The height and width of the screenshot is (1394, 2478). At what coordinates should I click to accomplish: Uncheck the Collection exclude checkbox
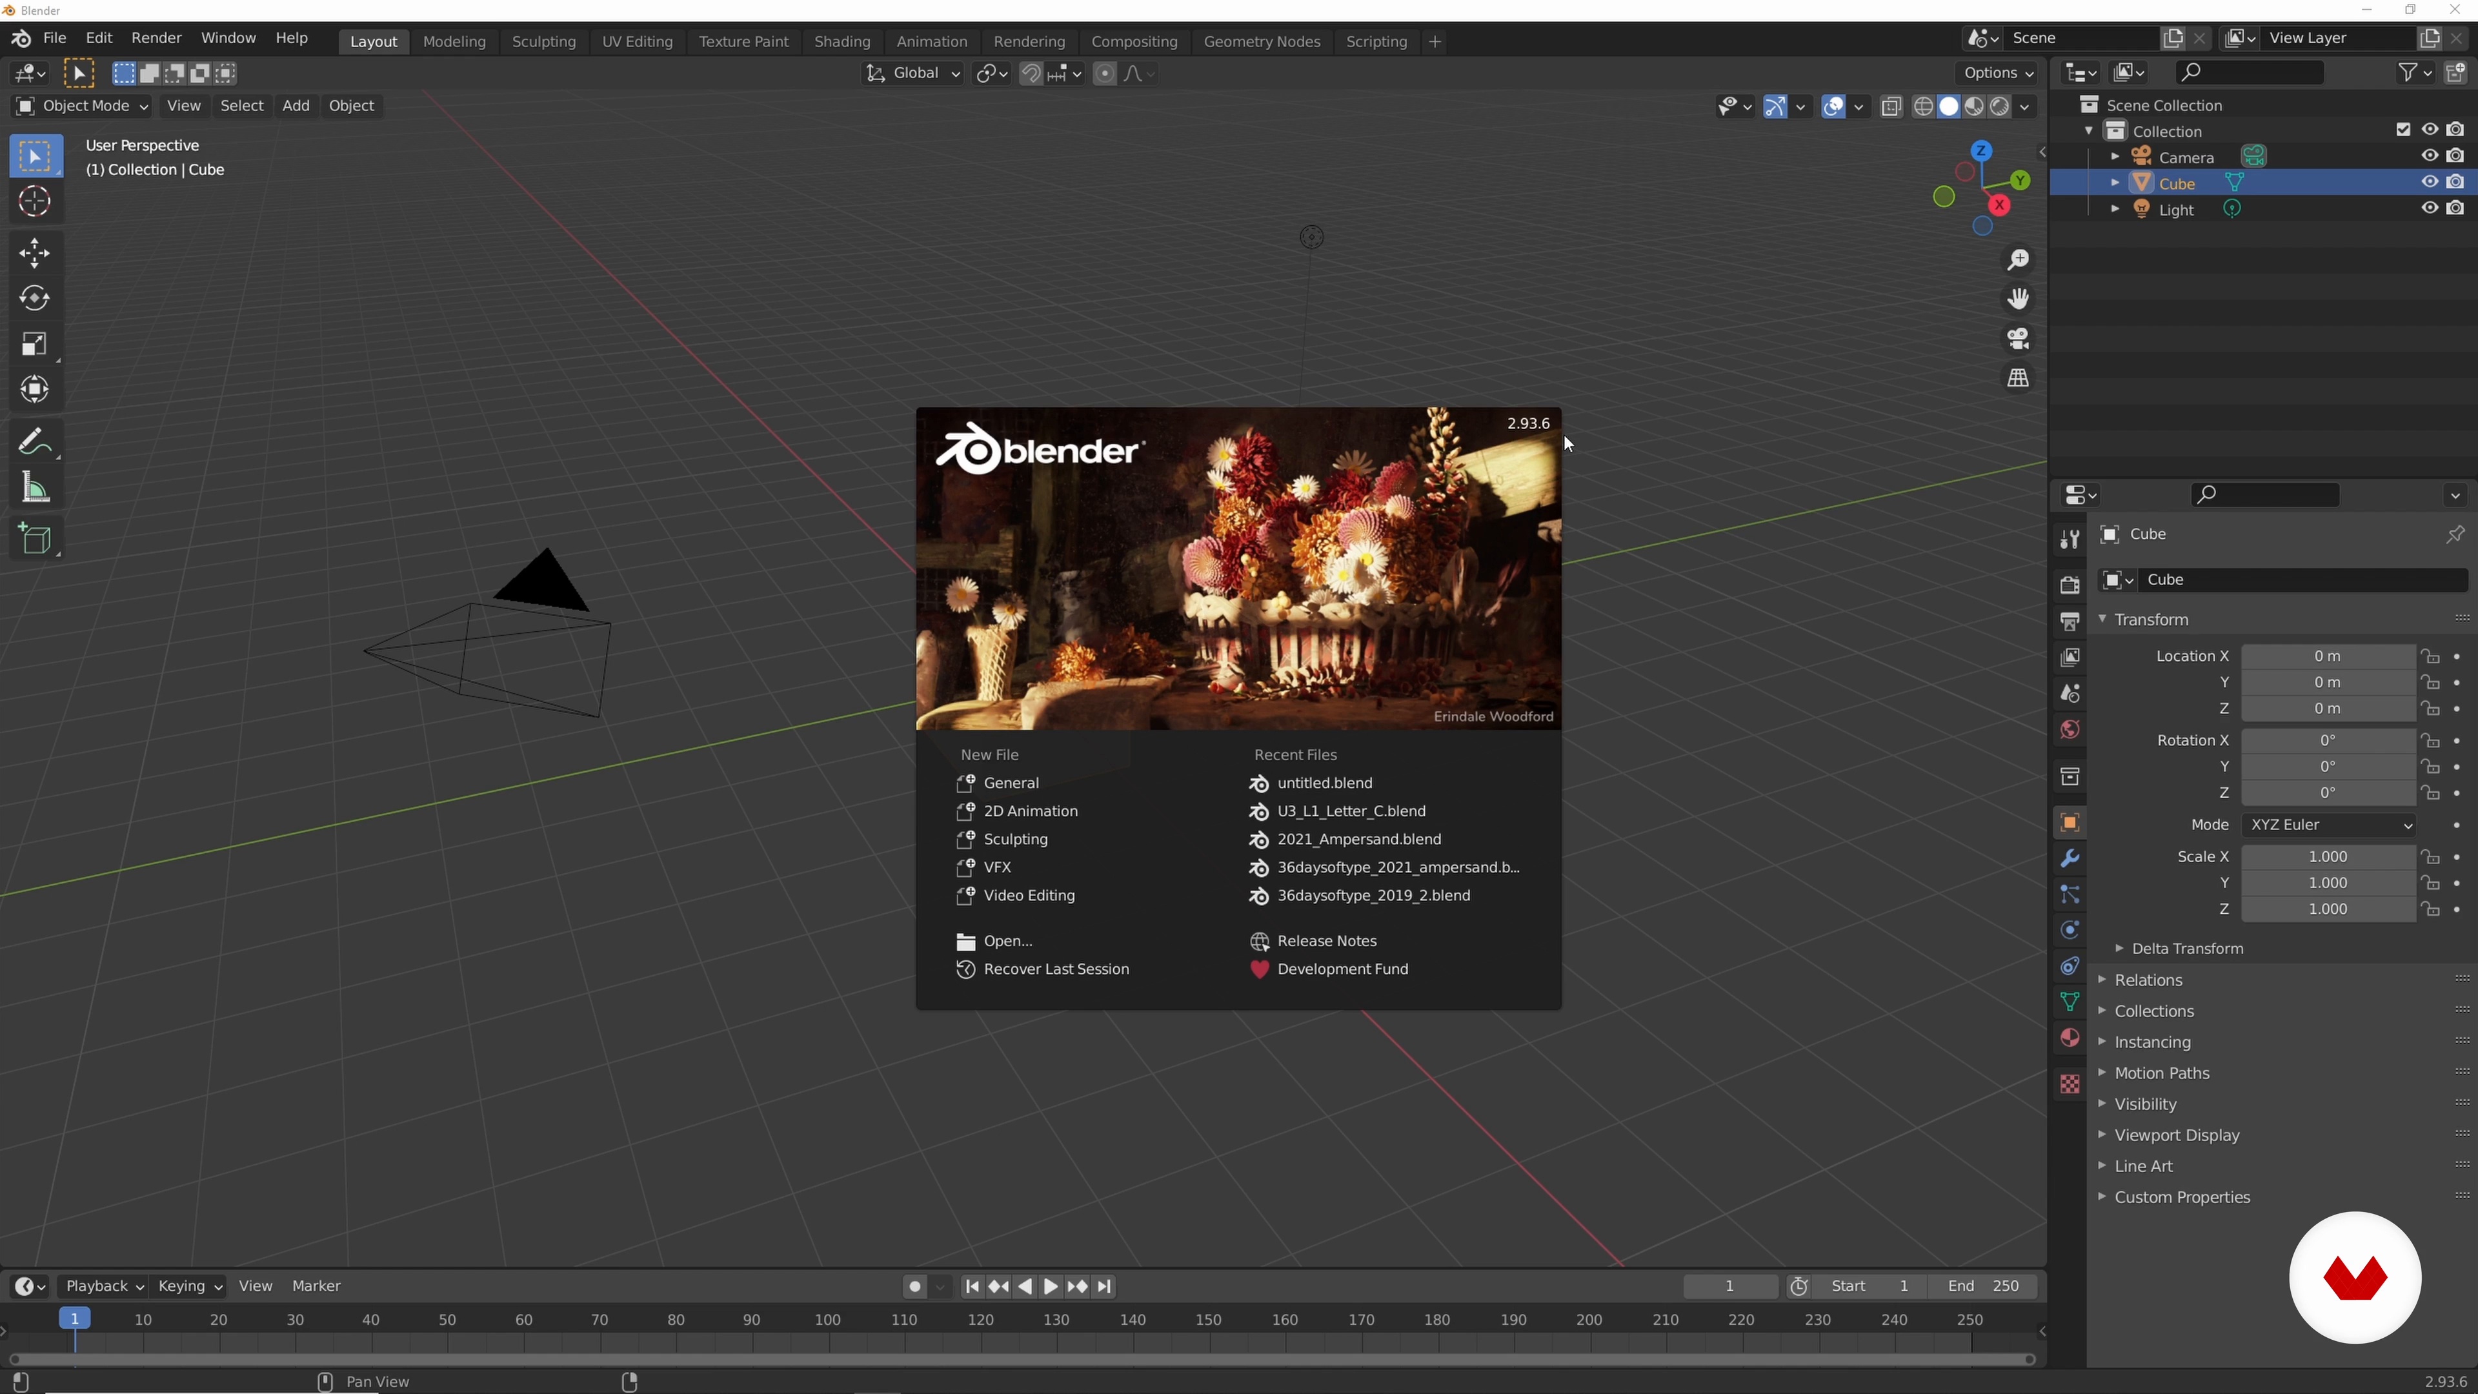(2403, 131)
